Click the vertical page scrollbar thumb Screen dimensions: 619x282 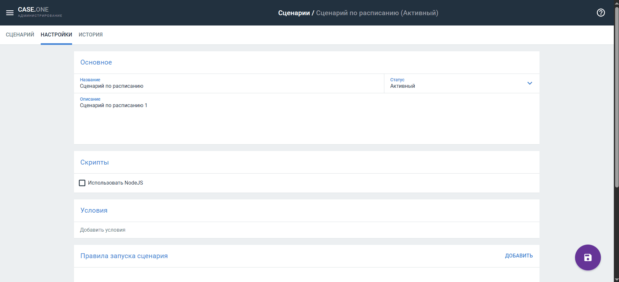click(x=616, y=97)
